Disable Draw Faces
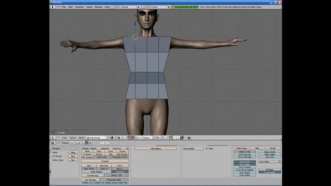This screenshot has width=331, height=186. (x=245, y=162)
